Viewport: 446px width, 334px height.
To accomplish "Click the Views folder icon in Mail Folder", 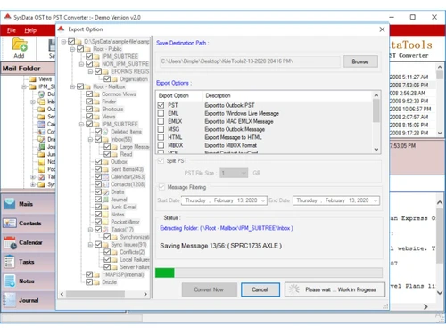I will pos(32,79).
